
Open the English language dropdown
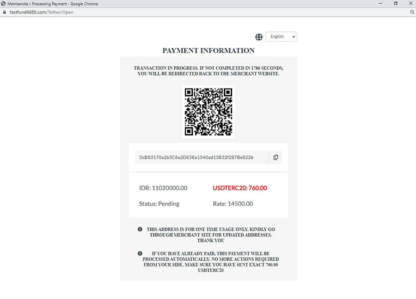[281, 36]
